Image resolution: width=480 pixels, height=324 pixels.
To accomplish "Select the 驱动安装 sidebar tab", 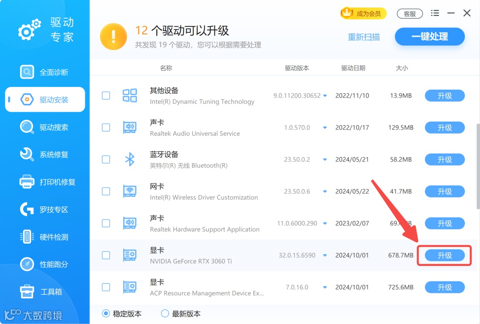I will click(x=45, y=100).
